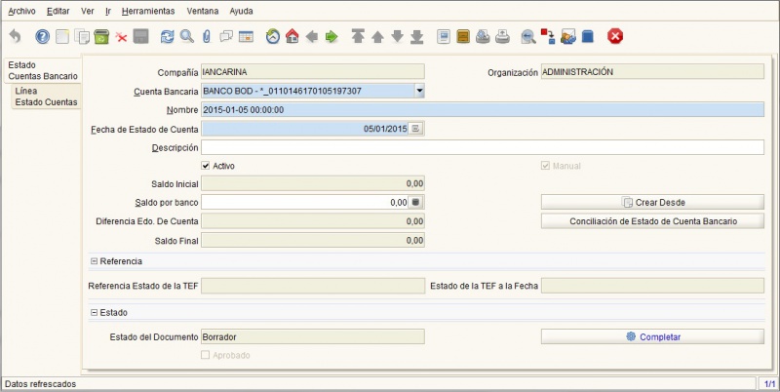
Task: Select Estado Cuentas Bancario tab
Action: point(43,70)
